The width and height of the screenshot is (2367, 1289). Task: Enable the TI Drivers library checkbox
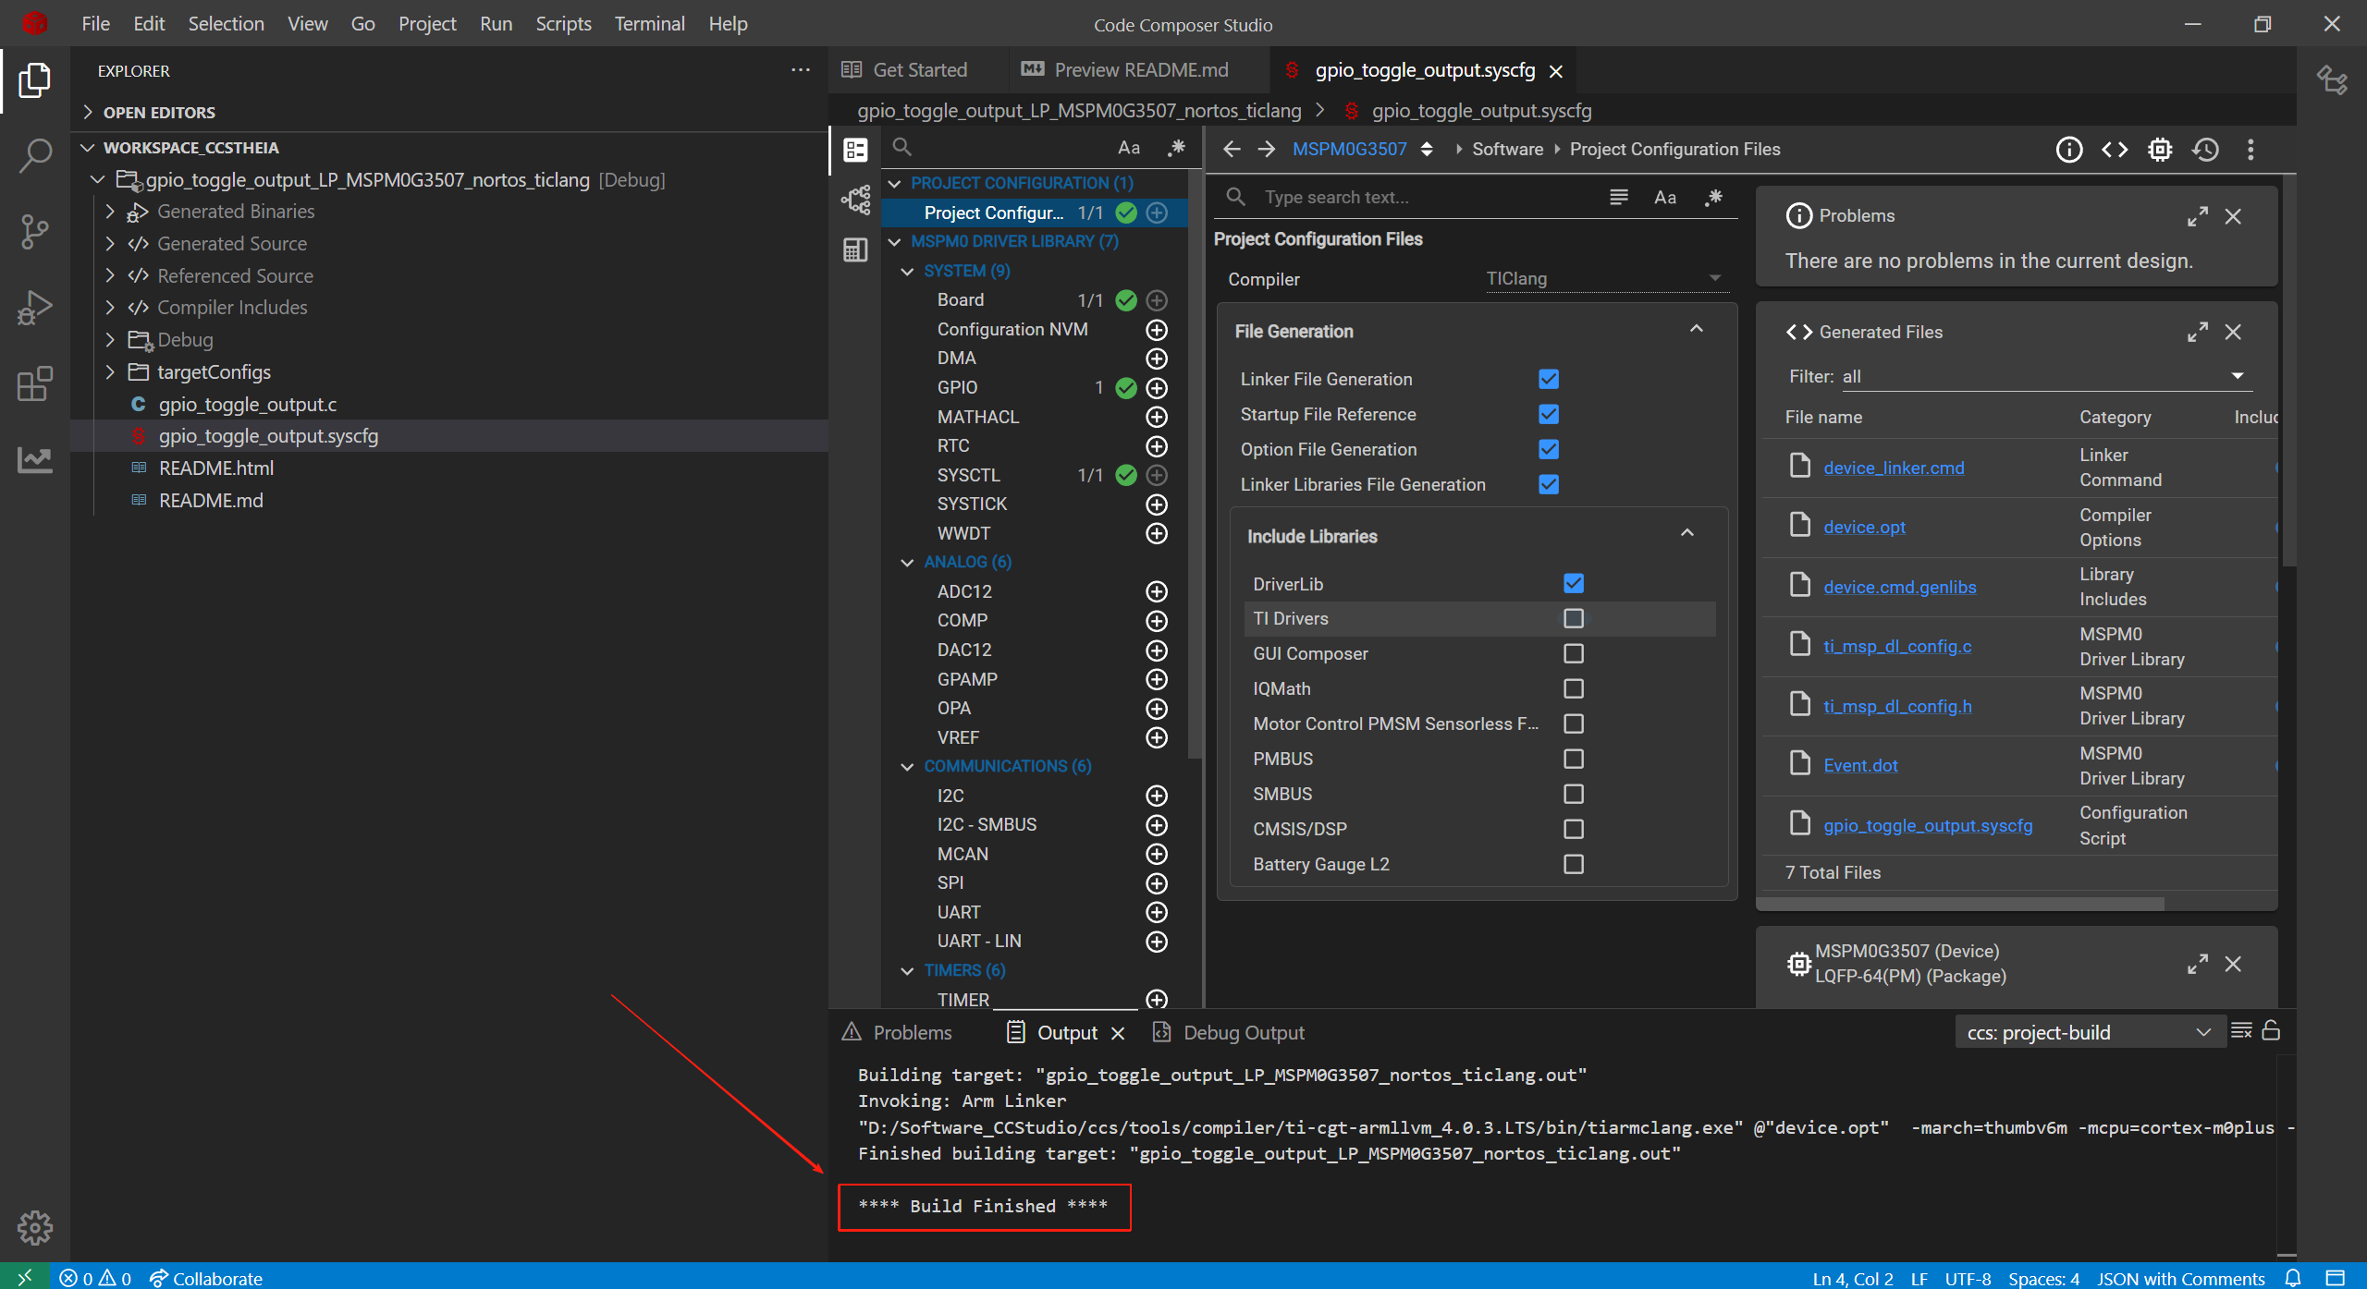point(1574,618)
